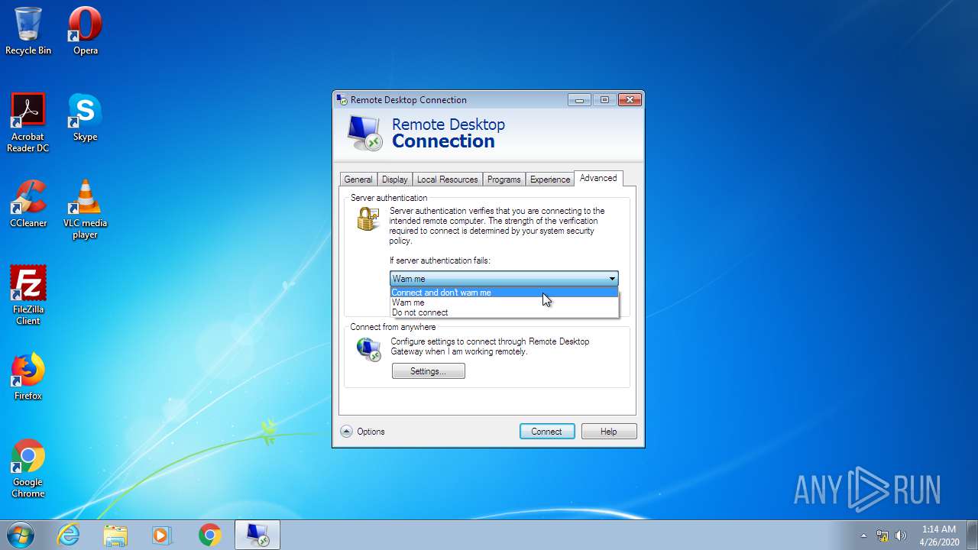Collapse the Options arrow toggle
978x550 pixels.
346,432
